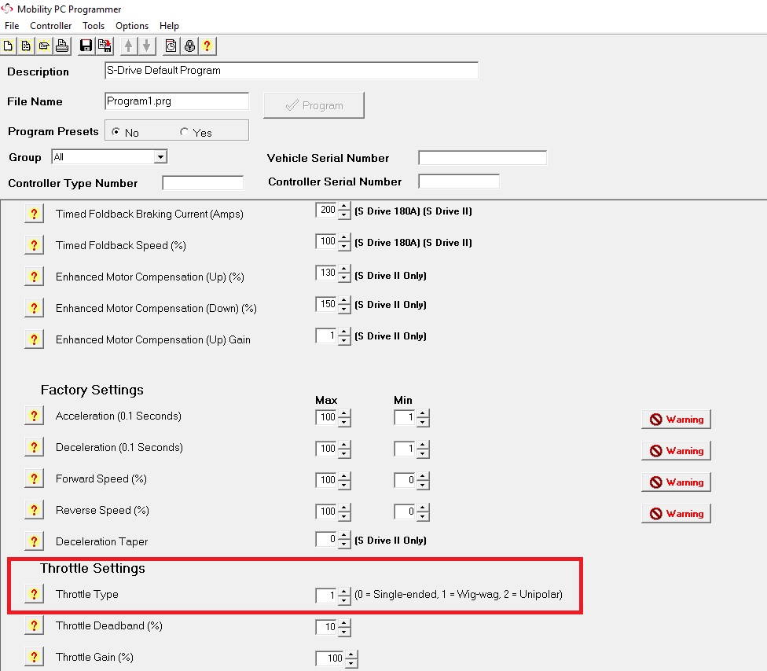This screenshot has height=671, width=767.
Task: Decrease Throttle Deadband value with down arrow
Action: 344,632
